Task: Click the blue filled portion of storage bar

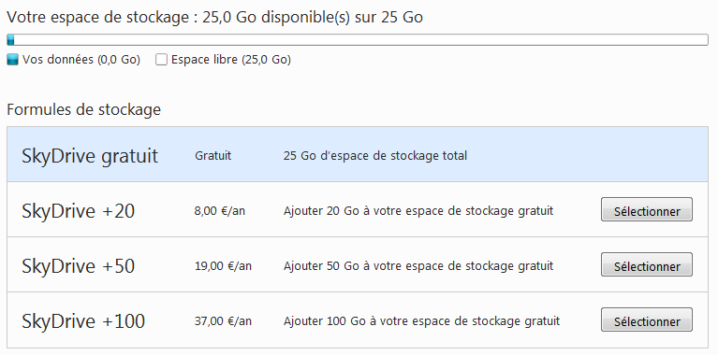Action: [x=10, y=40]
